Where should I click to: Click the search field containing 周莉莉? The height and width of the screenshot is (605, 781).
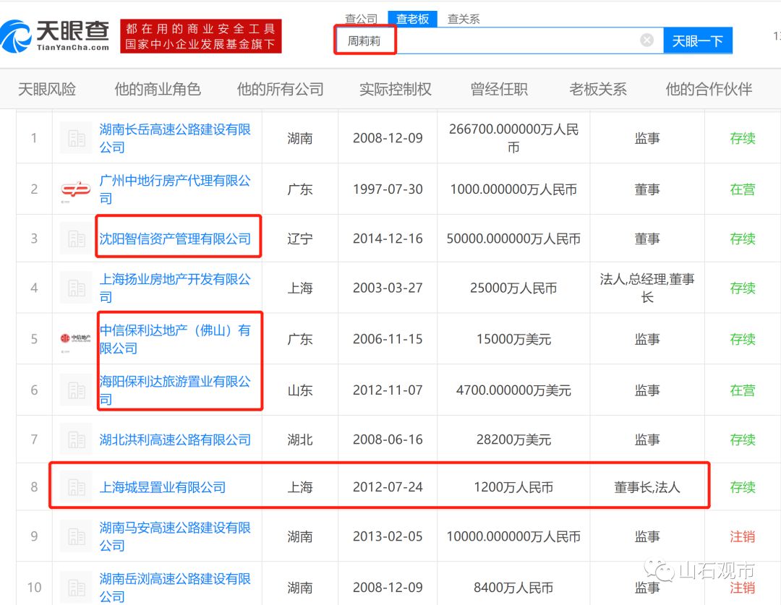506,40
